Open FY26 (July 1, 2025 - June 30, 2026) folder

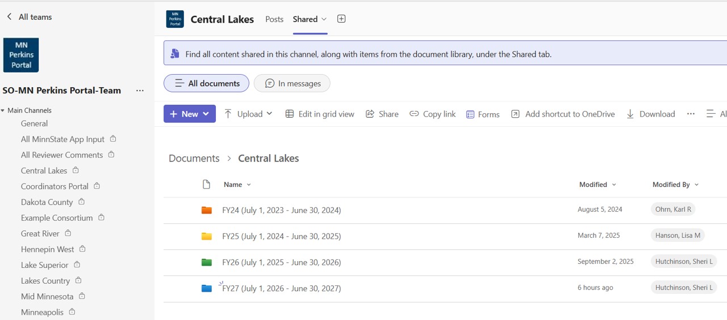[282, 262]
